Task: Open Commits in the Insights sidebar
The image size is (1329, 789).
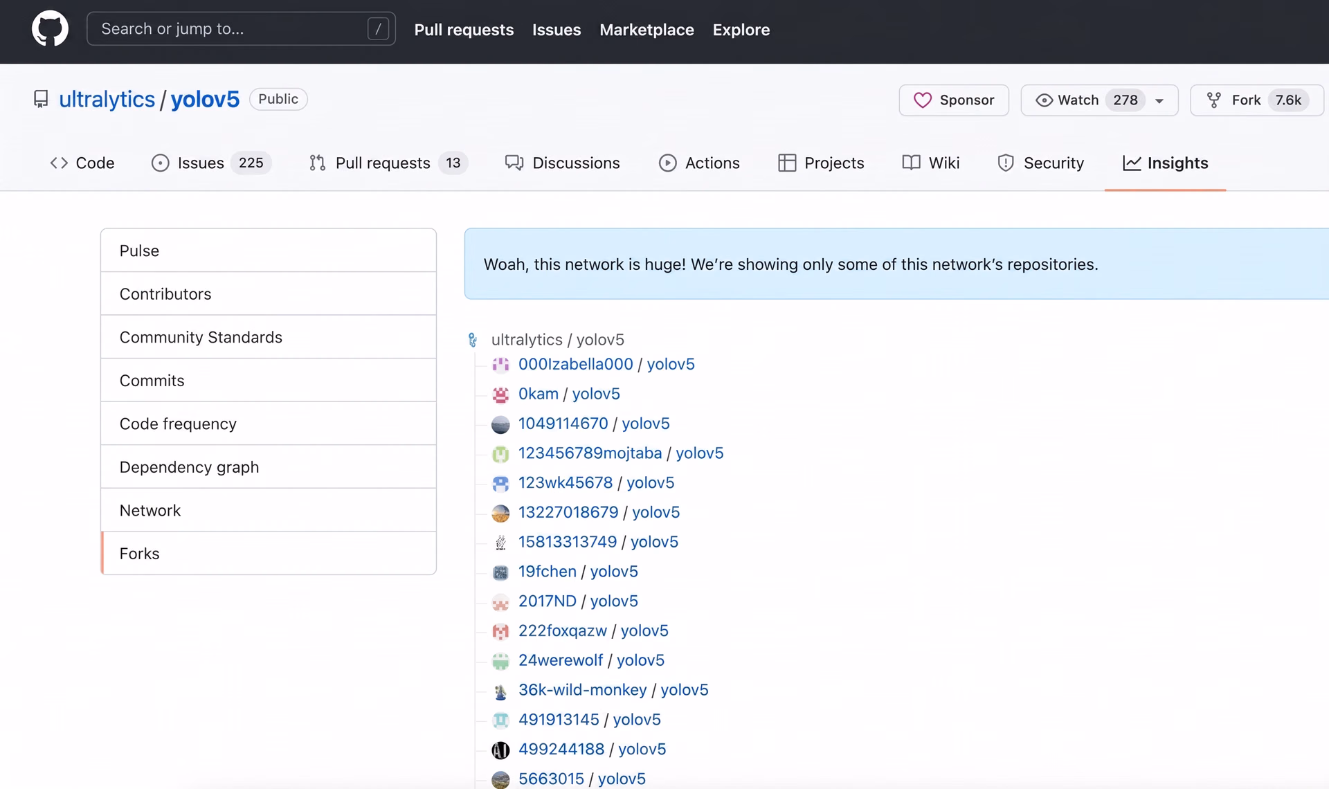Action: click(269, 381)
